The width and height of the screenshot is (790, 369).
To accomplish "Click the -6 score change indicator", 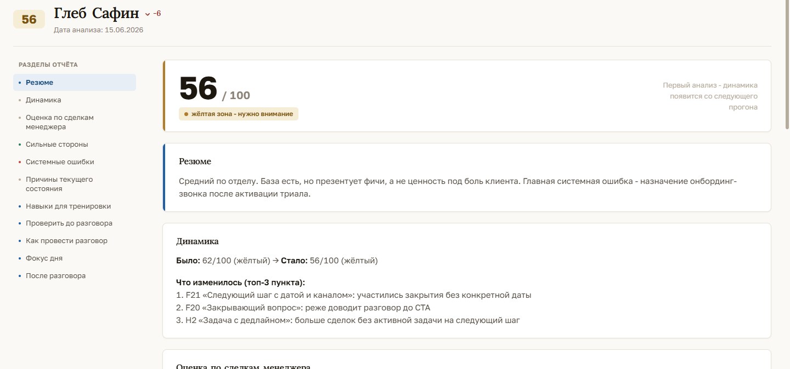I will tap(157, 14).
